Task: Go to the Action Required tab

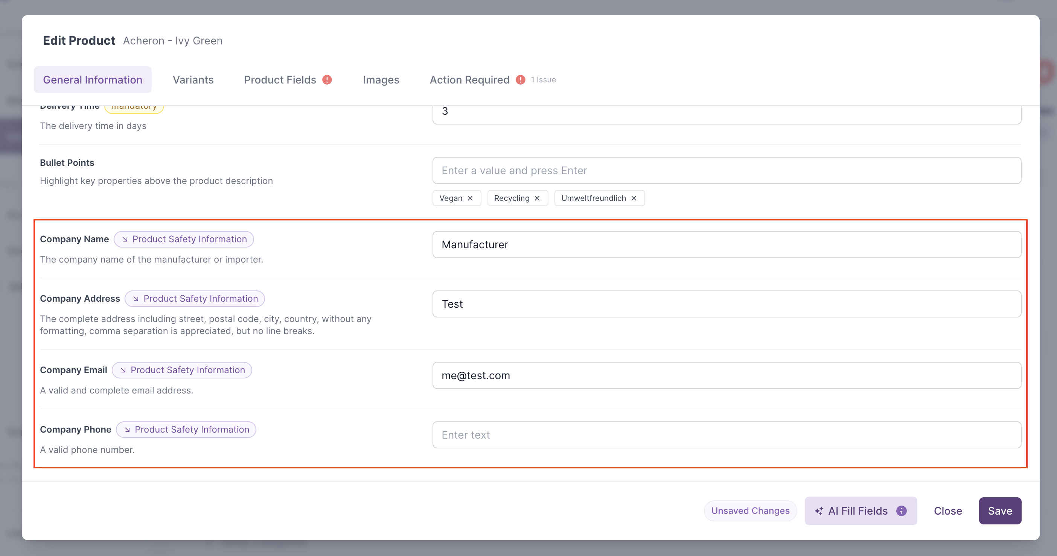Action: (x=469, y=79)
